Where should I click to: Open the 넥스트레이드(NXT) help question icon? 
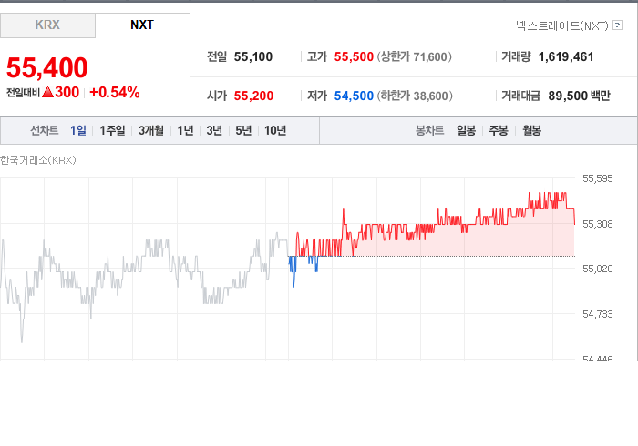[617, 25]
